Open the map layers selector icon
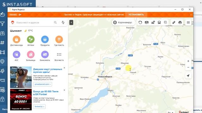202x113 pixels. coord(165,23)
